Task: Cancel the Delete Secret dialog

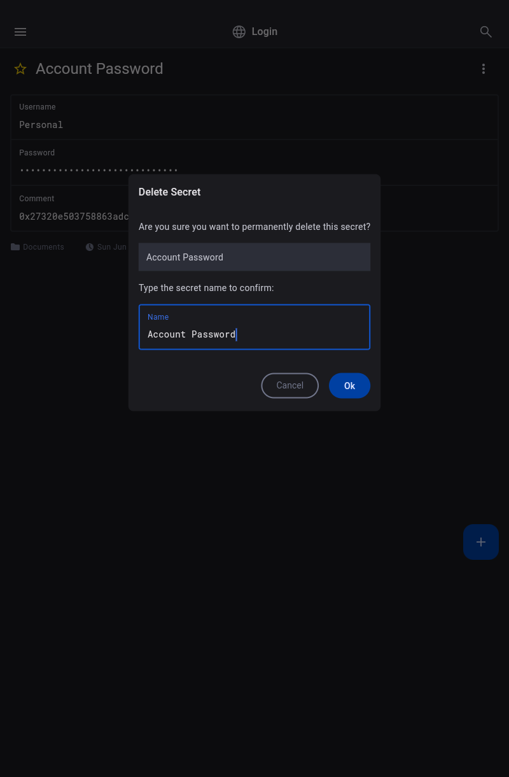Action: (x=289, y=385)
